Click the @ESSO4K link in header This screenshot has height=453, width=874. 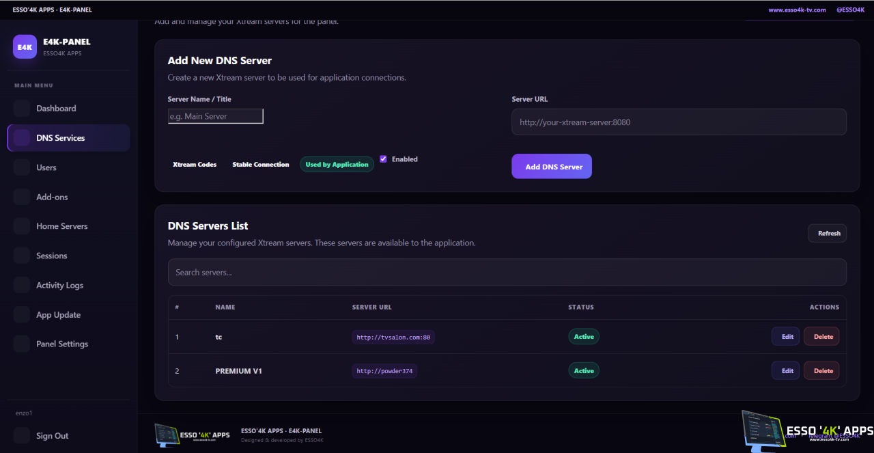(x=851, y=10)
